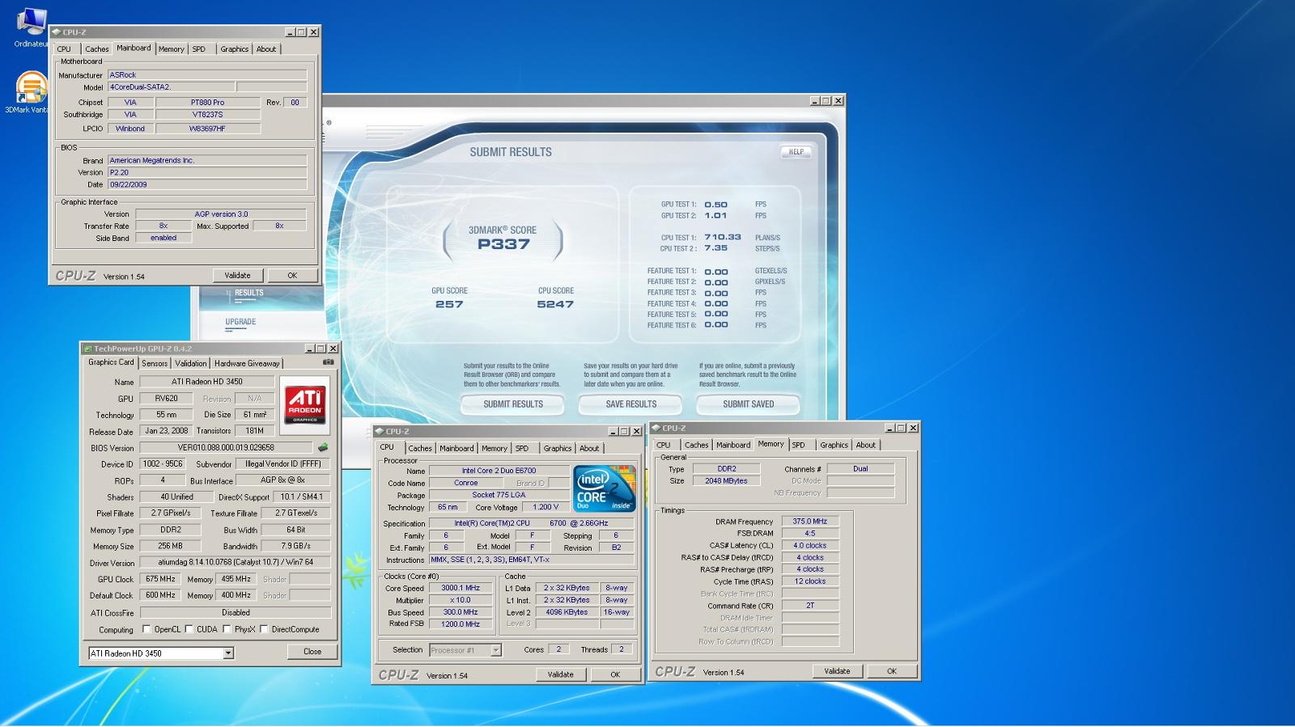Image resolution: width=1295 pixels, height=727 pixels.
Task: Minimize the GPU-Z window
Action: (309, 349)
